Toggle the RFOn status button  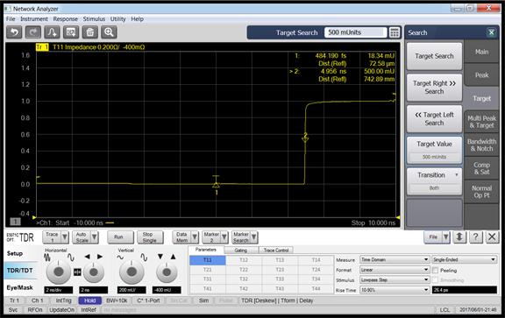35,310
